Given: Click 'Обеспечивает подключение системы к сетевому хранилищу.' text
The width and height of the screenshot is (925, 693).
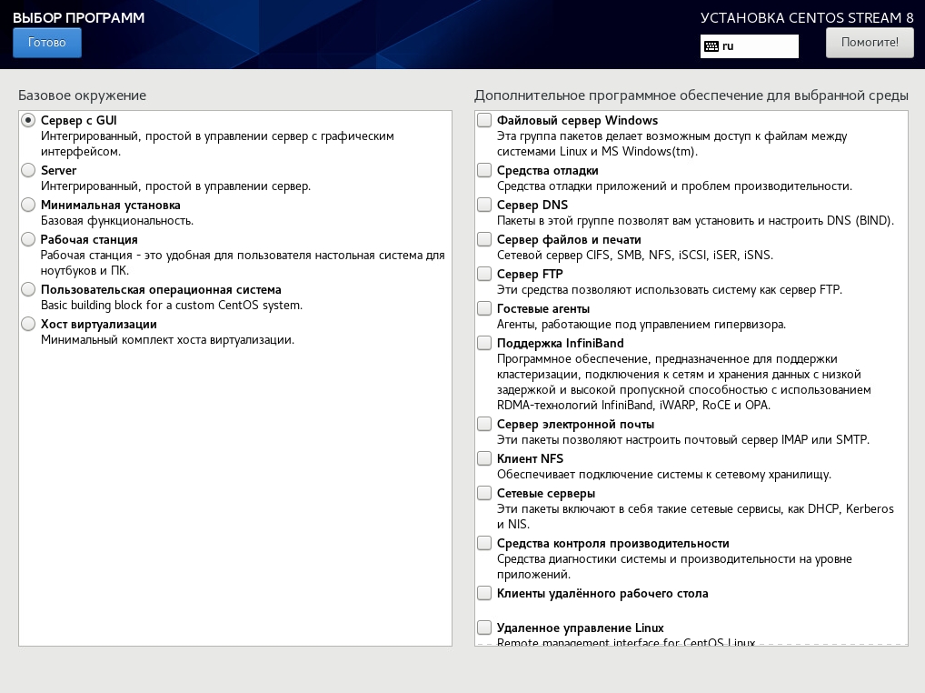Looking at the screenshot, I should (663, 475).
